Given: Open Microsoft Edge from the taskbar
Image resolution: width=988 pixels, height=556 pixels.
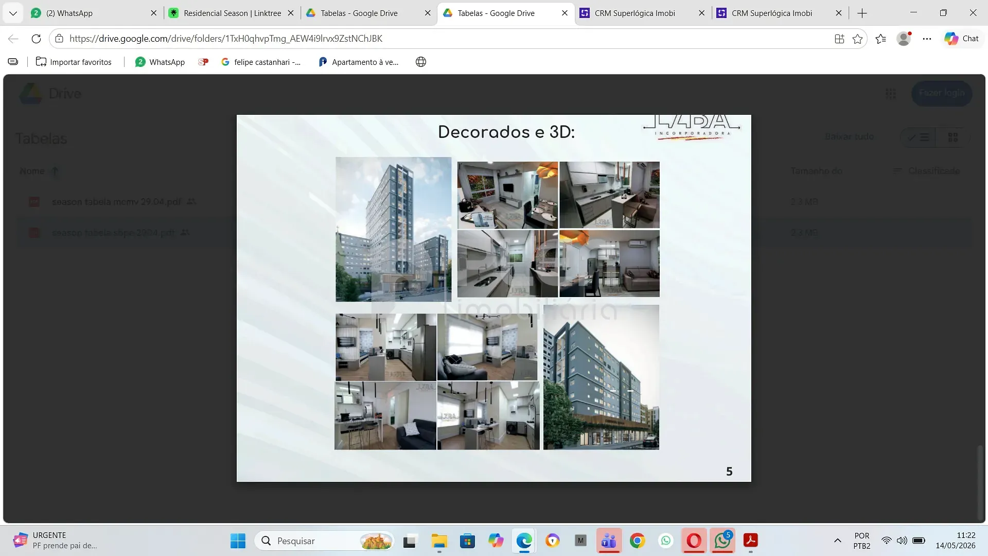Looking at the screenshot, I should coord(524,541).
